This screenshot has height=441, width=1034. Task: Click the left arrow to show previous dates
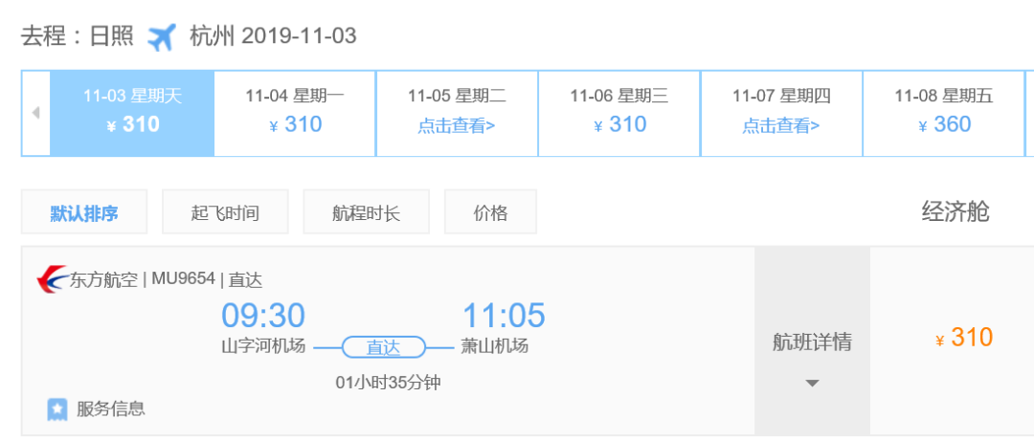pos(35,113)
